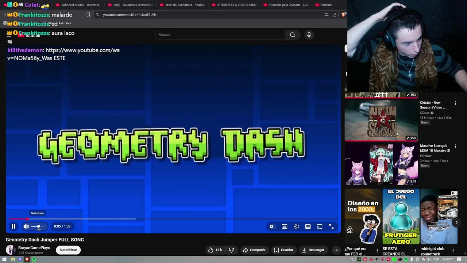Image resolution: width=467 pixels, height=263 pixels.
Task: Switch to Fumando para Olvidarte tab
Action: click(x=286, y=5)
